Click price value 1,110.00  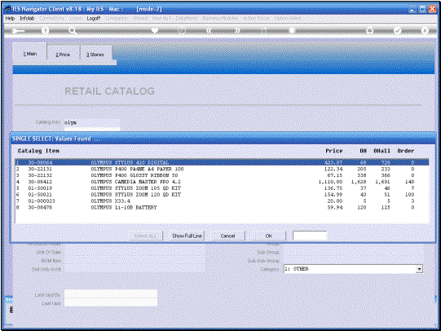pyautogui.click(x=330, y=182)
